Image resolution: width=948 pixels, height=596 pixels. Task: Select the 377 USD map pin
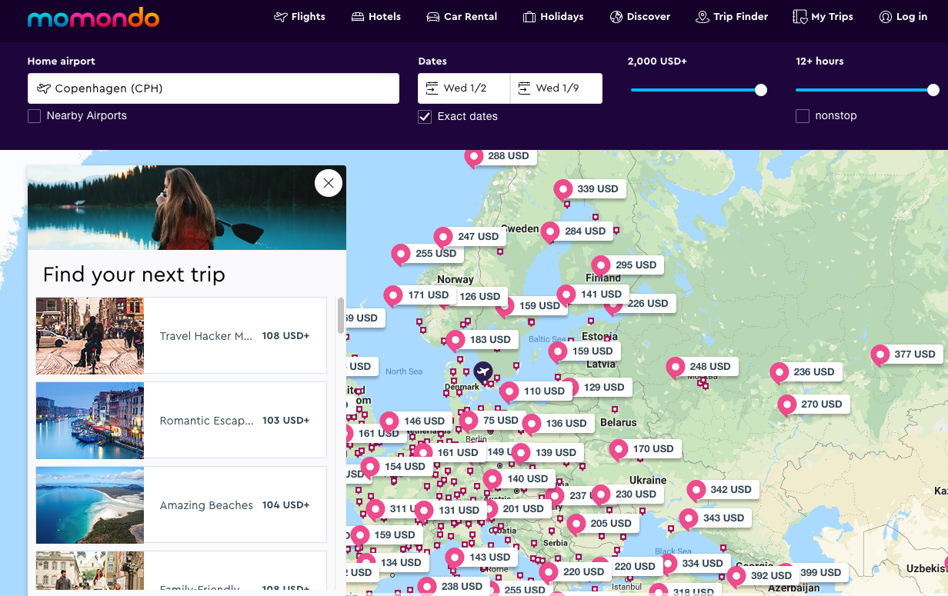tap(904, 355)
